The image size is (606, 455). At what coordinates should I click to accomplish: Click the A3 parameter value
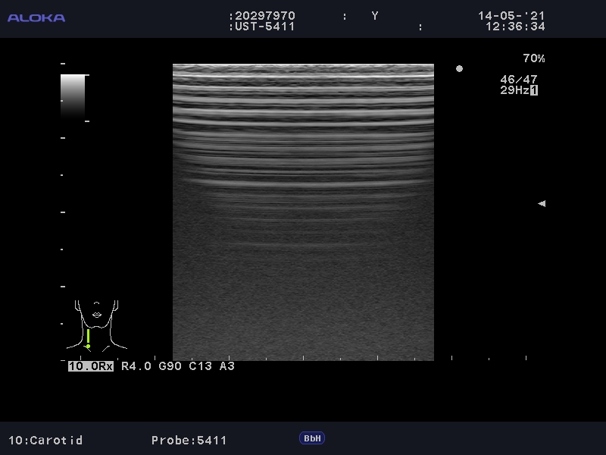point(227,366)
